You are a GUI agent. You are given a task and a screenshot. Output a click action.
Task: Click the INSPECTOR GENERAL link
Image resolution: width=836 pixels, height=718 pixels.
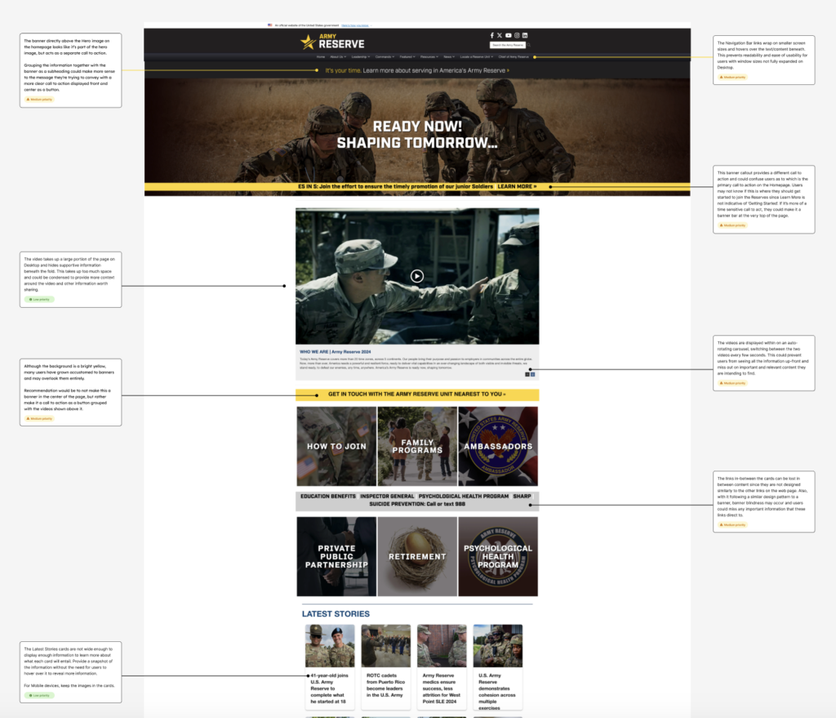[387, 496]
